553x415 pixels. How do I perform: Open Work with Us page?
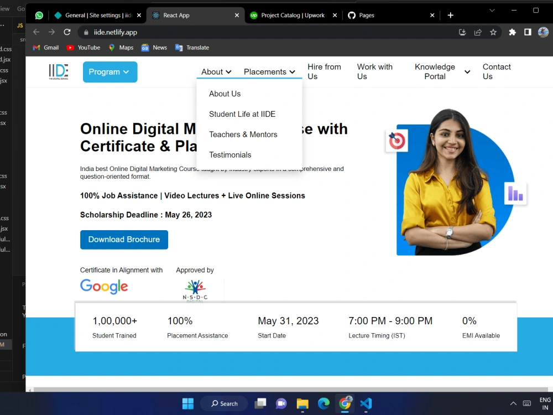tap(374, 71)
